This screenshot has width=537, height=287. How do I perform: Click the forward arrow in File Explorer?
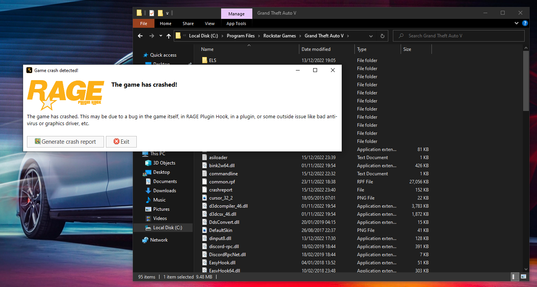[x=152, y=36]
